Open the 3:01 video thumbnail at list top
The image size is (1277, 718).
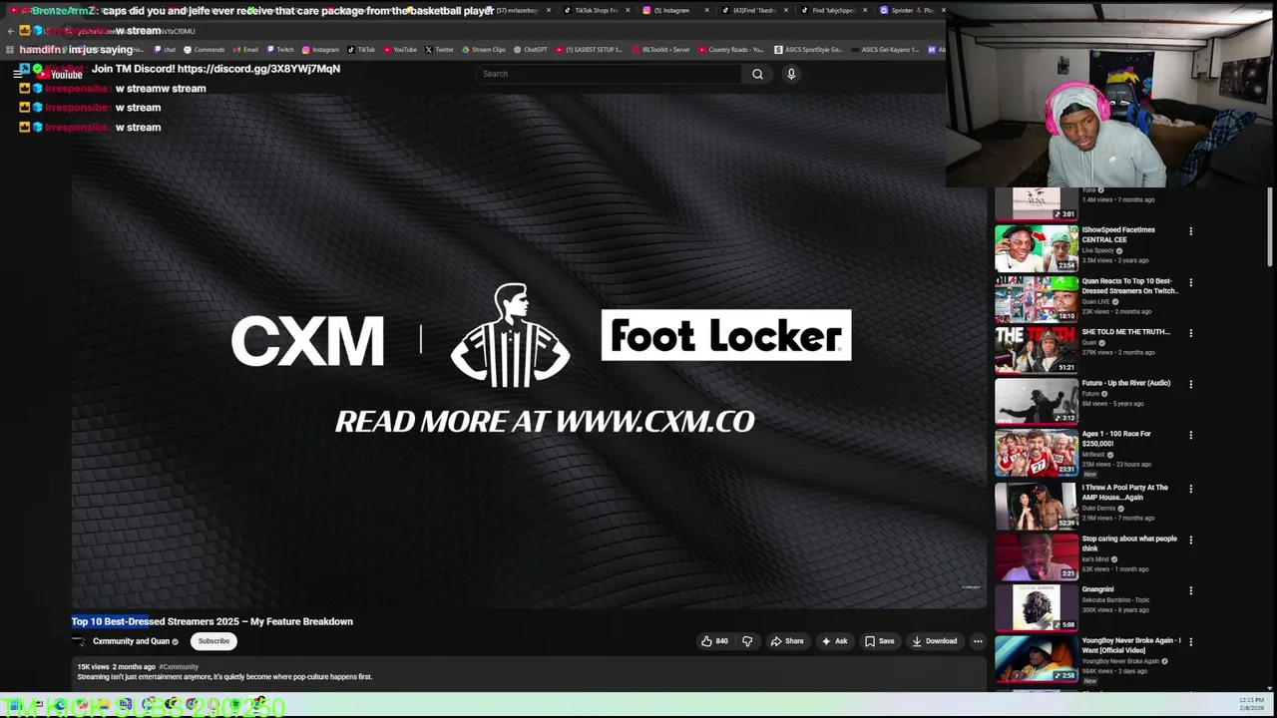click(1036, 203)
